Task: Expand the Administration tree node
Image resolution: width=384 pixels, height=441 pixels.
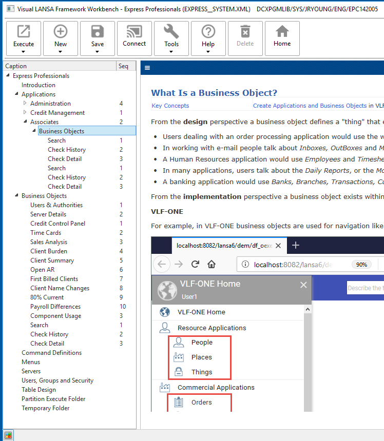Action: [x=25, y=104]
